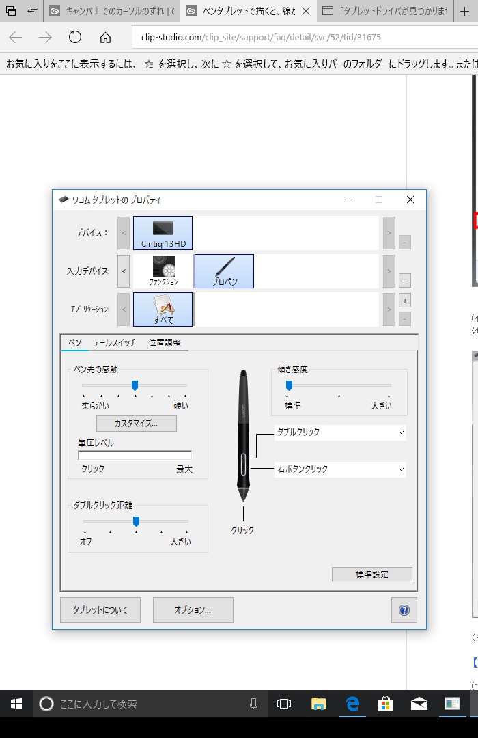
Task: Switch to the ペン tab
Action: tap(74, 342)
